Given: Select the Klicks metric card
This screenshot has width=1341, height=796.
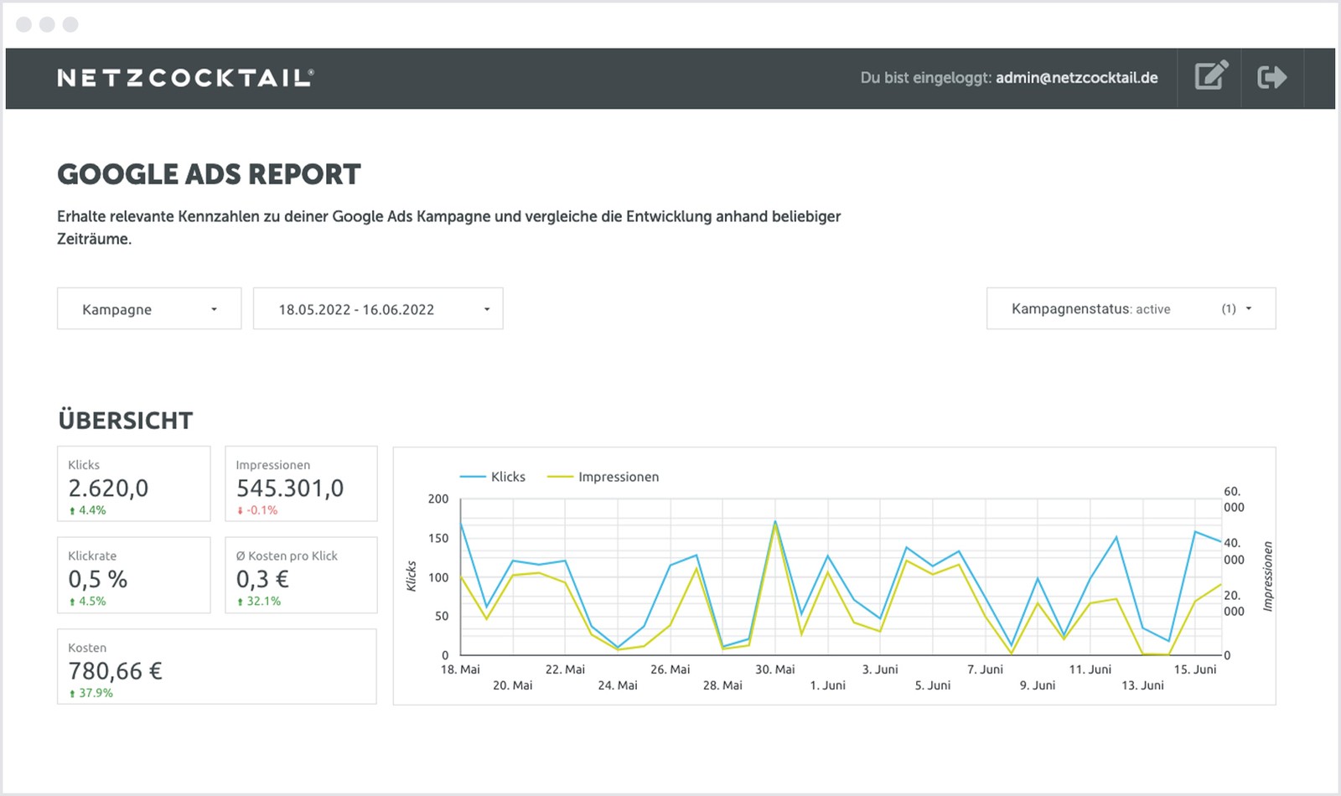Looking at the screenshot, I should pyautogui.click(x=133, y=484).
